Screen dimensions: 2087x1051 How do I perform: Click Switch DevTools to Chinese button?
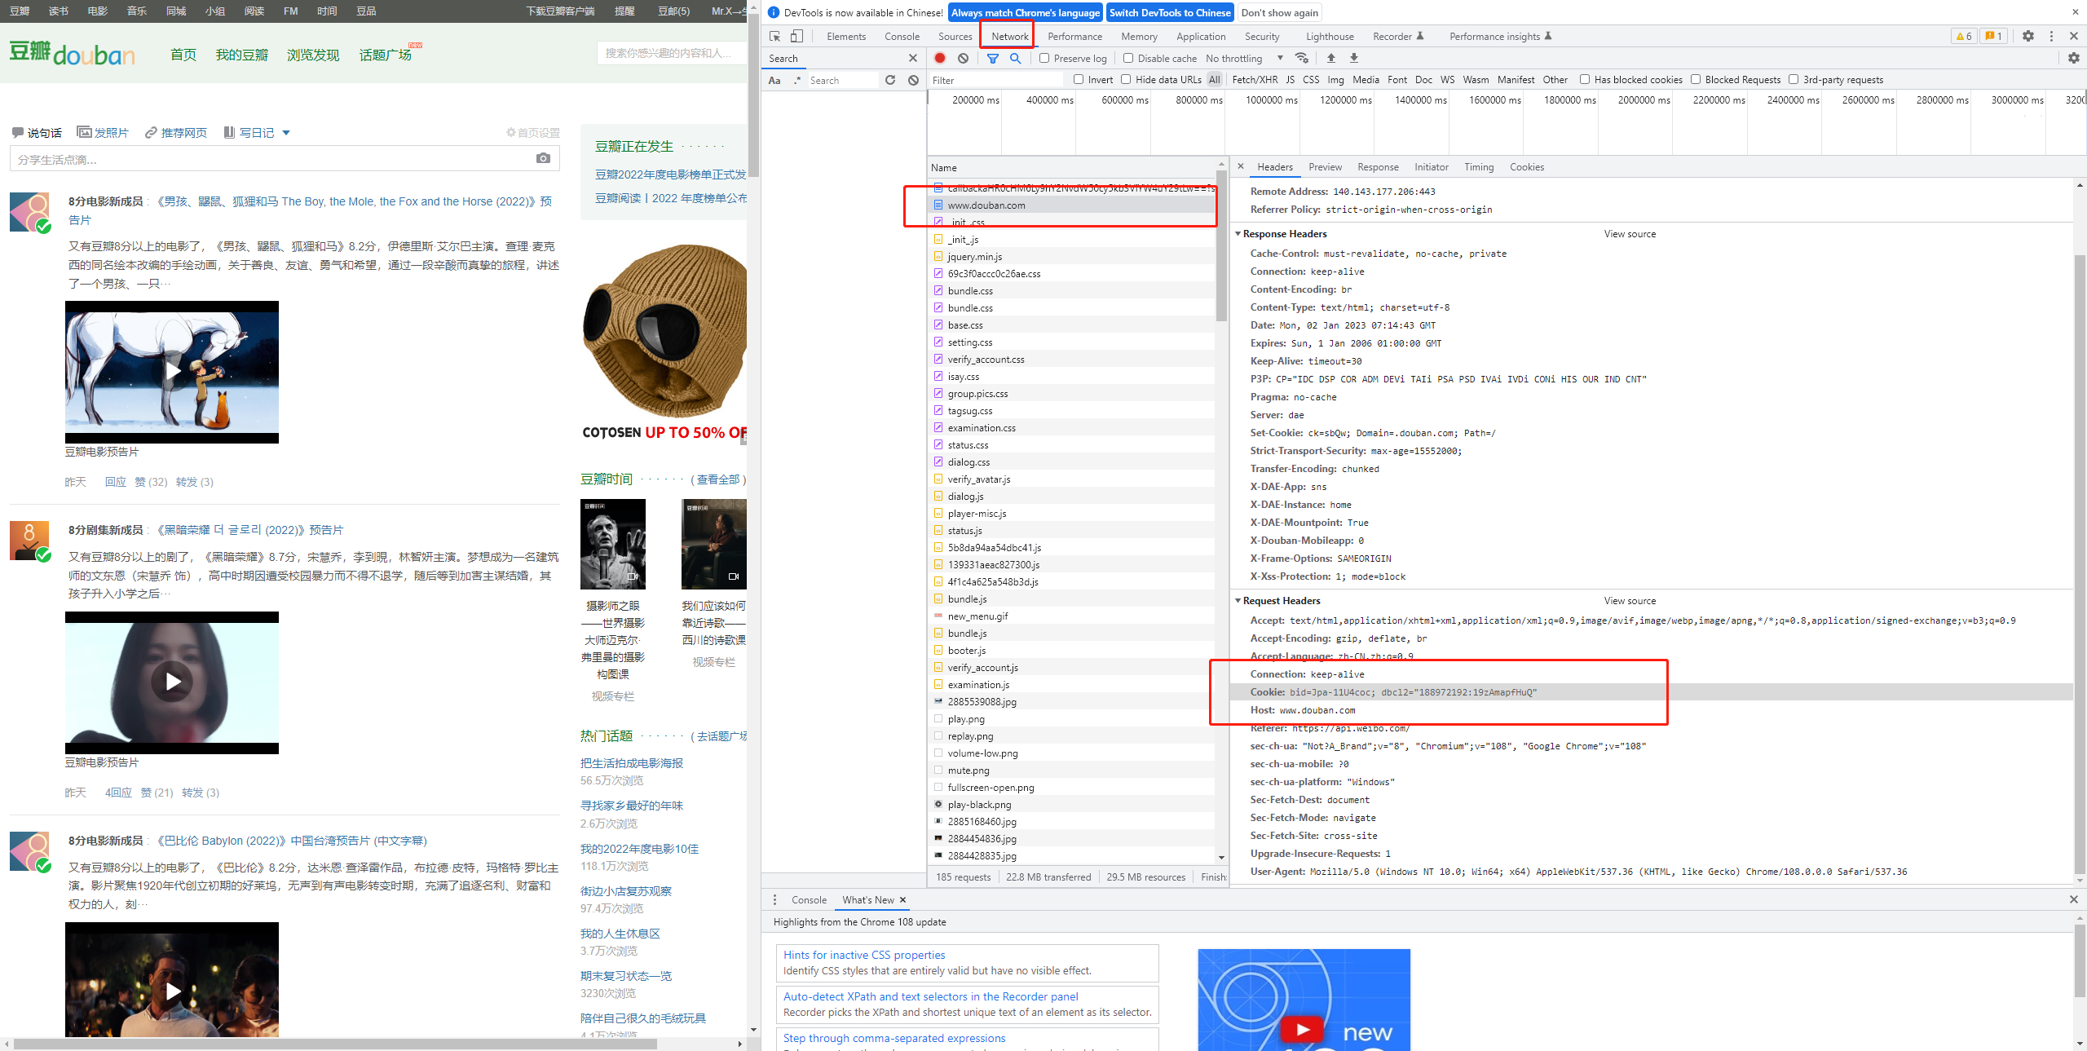(x=1169, y=12)
